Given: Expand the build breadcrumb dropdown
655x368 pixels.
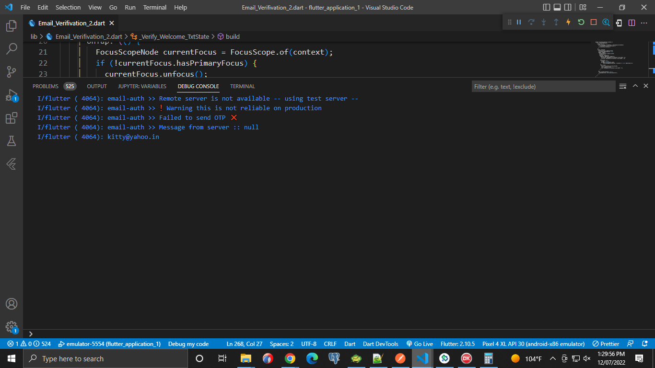Looking at the screenshot, I should [232, 36].
